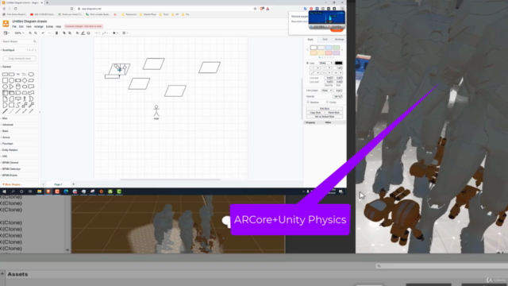
Task: Open the View menu
Action: click(29, 26)
